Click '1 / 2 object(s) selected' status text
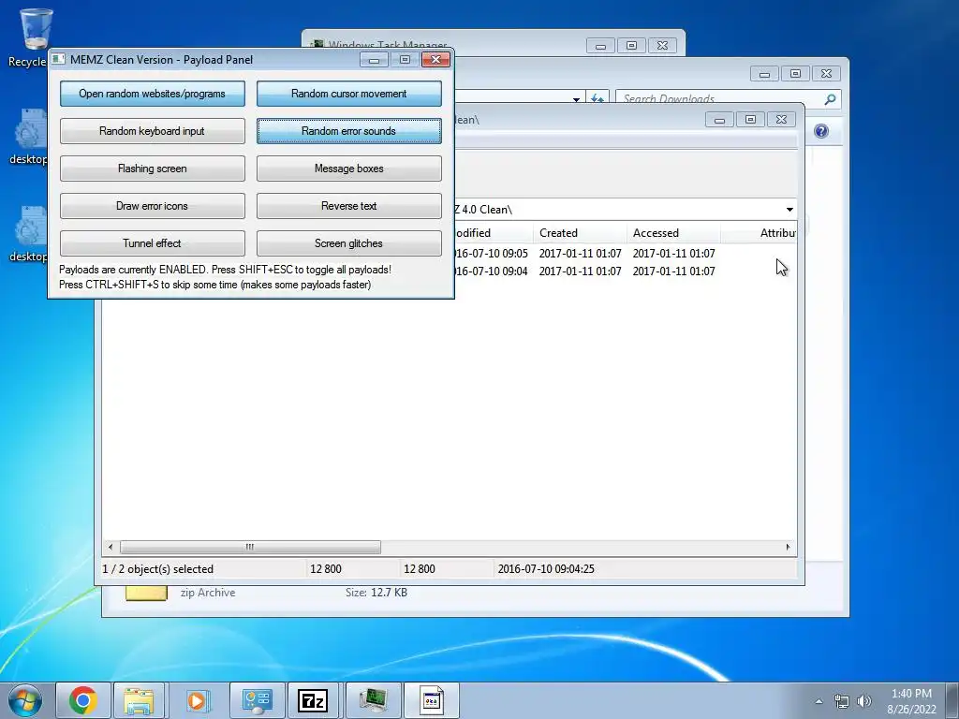Image resolution: width=959 pixels, height=719 pixels. (157, 568)
